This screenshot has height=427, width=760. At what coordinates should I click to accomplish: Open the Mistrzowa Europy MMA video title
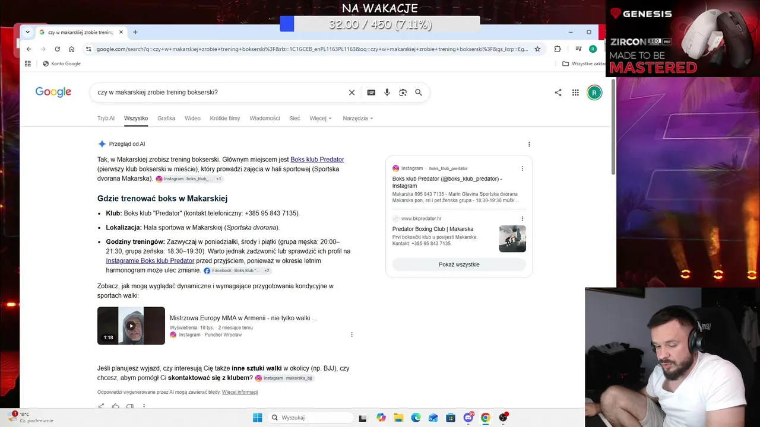[x=243, y=318]
